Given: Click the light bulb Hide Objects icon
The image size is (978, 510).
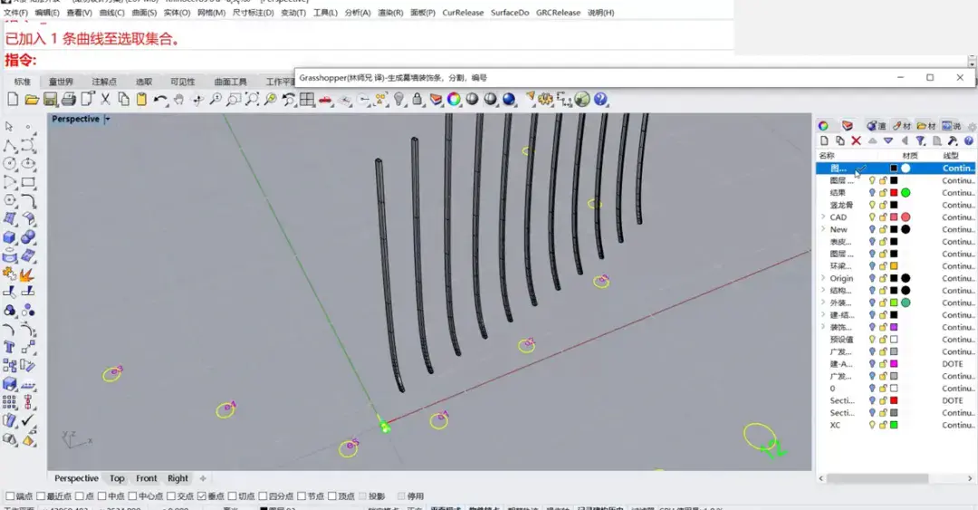Looking at the screenshot, I should coord(399,100).
